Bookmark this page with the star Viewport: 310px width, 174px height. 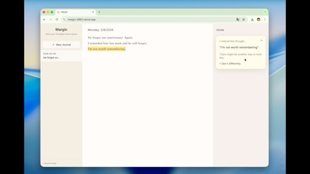click(x=243, y=20)
